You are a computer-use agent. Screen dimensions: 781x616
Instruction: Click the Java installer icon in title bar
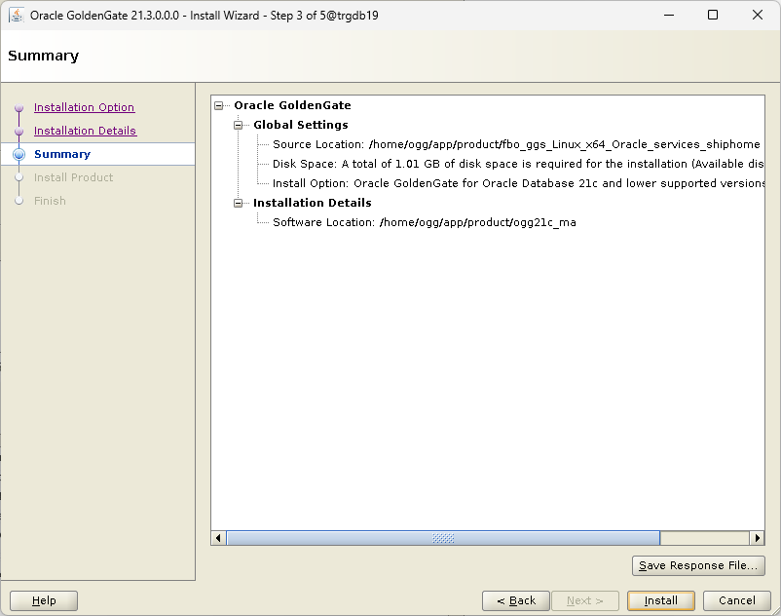point(16,15)
